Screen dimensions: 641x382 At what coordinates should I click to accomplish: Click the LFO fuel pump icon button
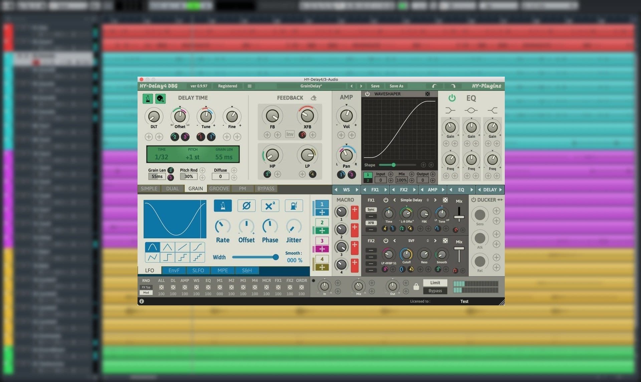coord(294,206)
